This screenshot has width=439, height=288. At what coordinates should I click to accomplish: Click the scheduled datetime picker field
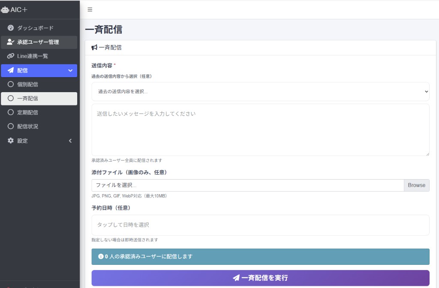click(x=260, y=225)
